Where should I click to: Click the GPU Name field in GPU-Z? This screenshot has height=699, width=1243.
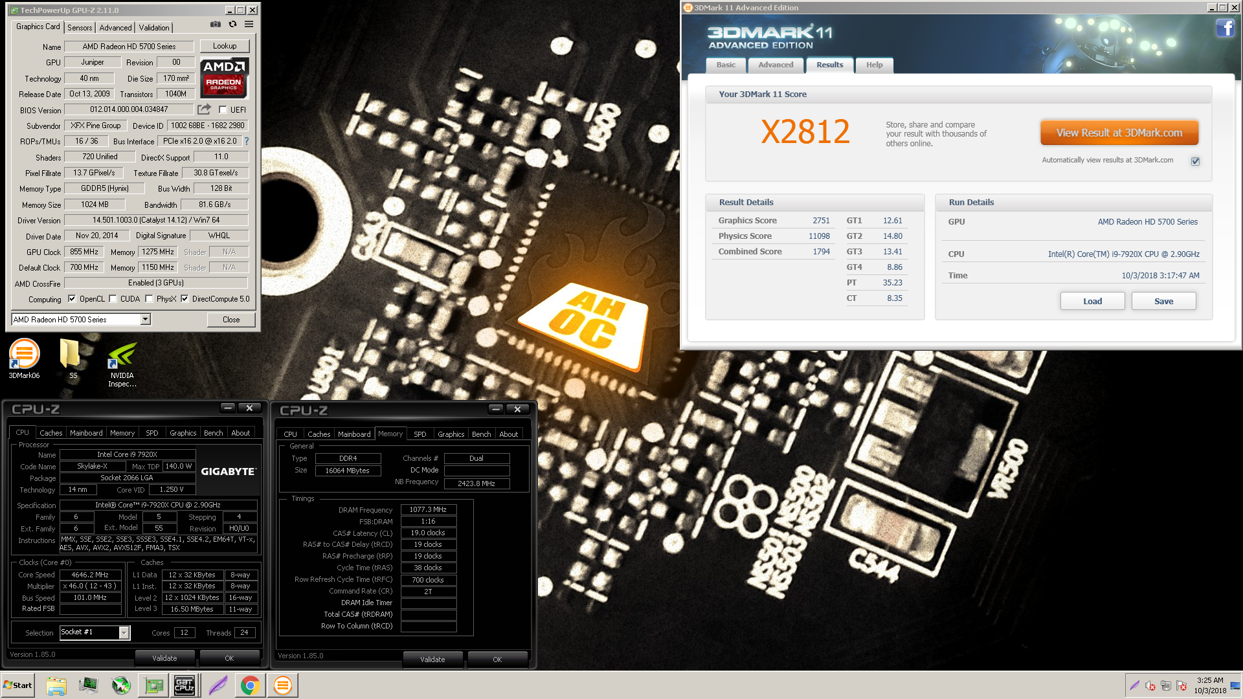[x=129, y=47]
